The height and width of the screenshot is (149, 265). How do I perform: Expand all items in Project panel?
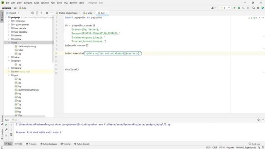[x=37, y=13]
